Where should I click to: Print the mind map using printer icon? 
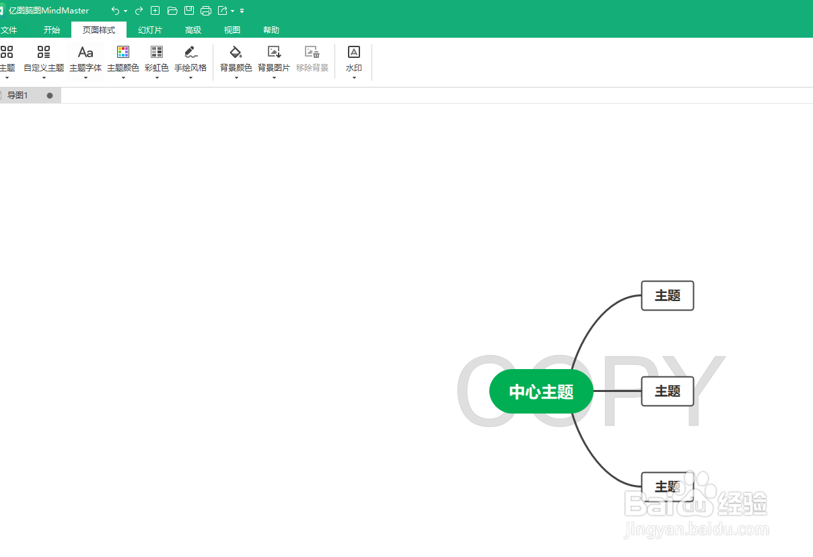[x=206, y=11]
